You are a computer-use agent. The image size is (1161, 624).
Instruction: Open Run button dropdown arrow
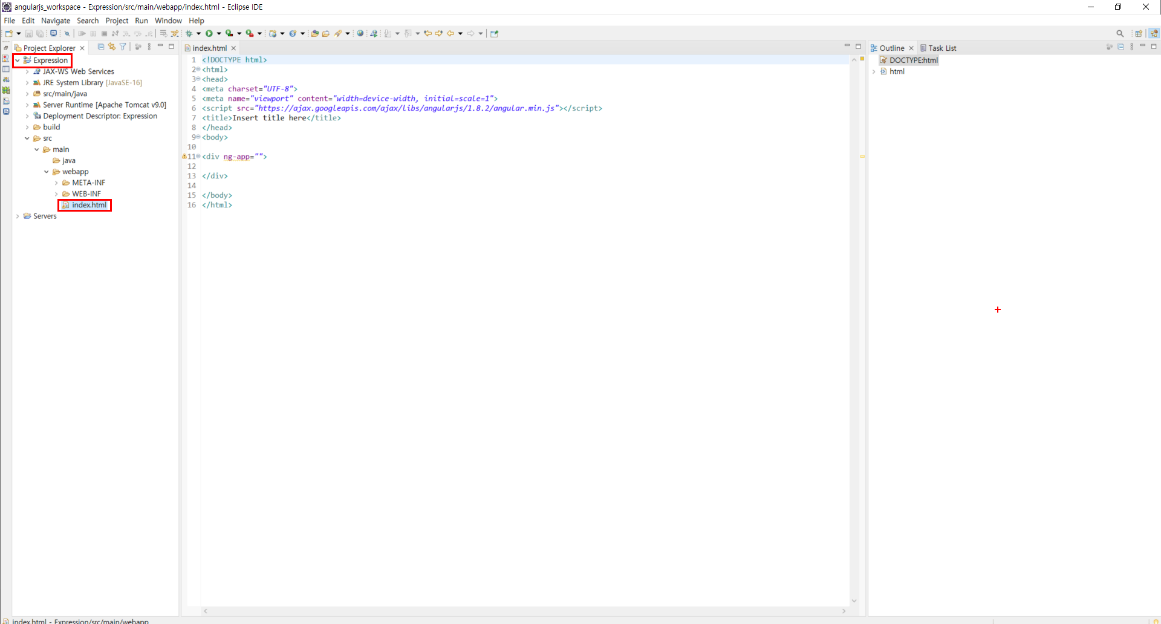(219, 33)
